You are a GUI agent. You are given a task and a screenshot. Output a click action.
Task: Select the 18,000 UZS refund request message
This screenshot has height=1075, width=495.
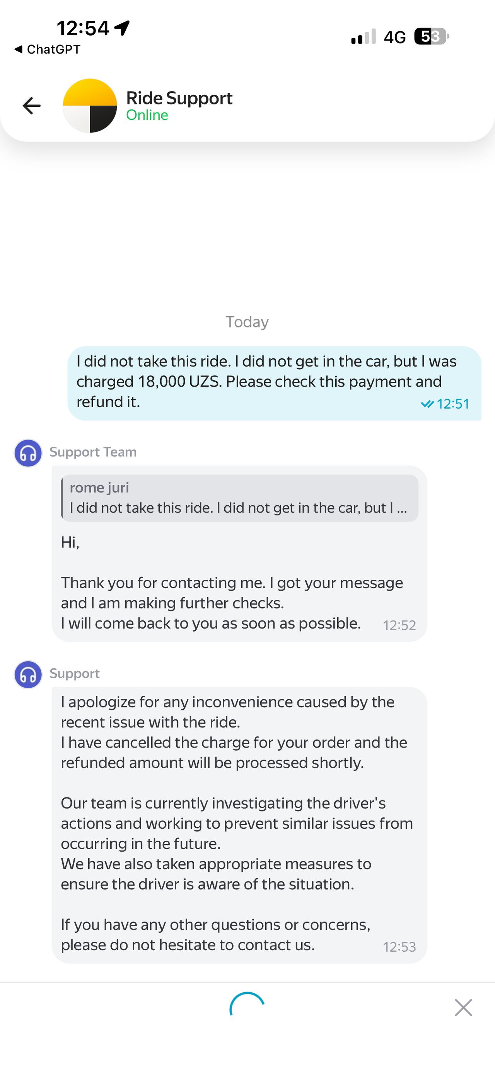tap(274, 383)
